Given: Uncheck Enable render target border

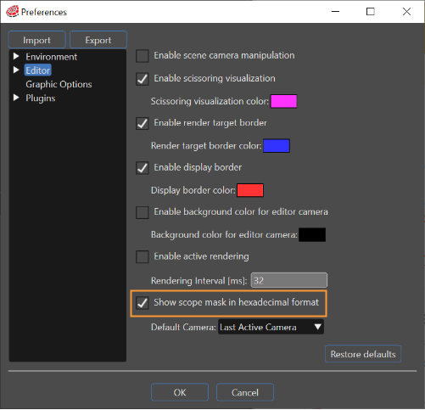Looking at the screenshot, I should (143, 123).
